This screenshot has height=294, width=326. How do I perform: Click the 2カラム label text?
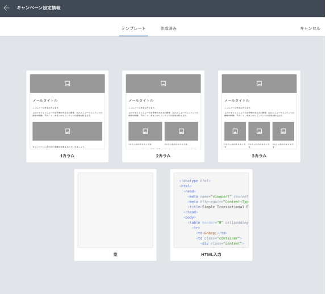coord(163,156)
